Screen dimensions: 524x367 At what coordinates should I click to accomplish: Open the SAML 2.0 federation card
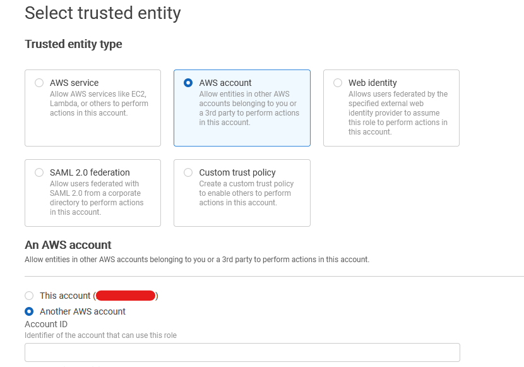tap(93, 193)
